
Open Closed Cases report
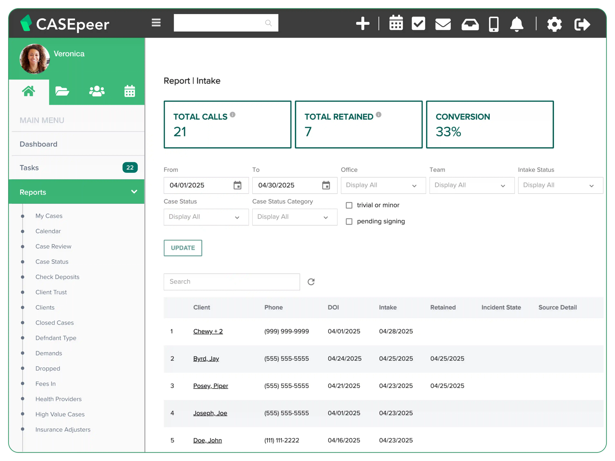click(55, 323)
